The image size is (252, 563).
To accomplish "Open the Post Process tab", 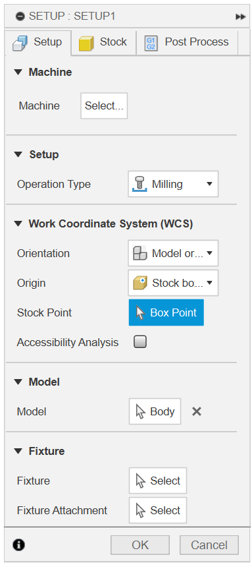I will [187, 42].
